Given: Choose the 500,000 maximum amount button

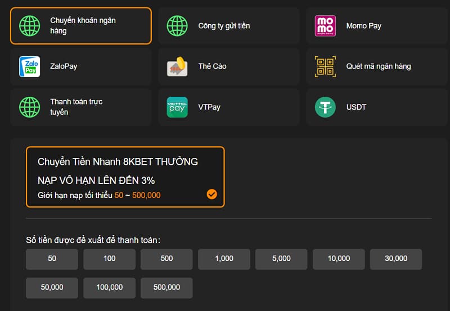Looking at the screenshot, I should point(166,287).
